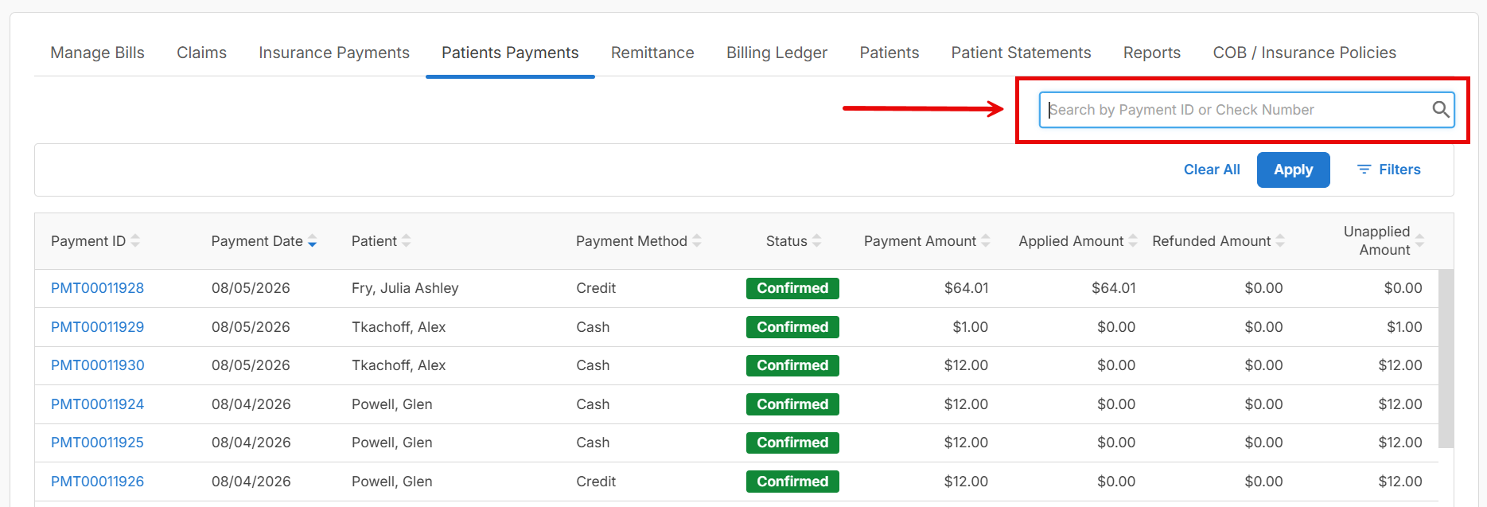Click patient name Fry, Julia Ashley
The image size is (1487, 507).
click(x=405, y=288)
